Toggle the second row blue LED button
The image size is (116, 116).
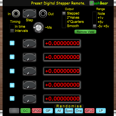click(x=12, y=57)
